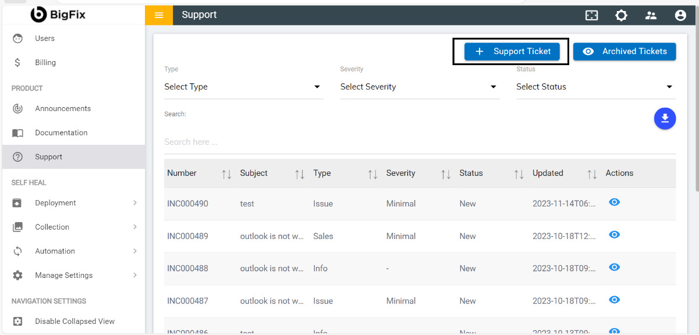This screenshot has height=335, width=699.
Task: Open Documentation in the sidebar
Action: (61, 133)
